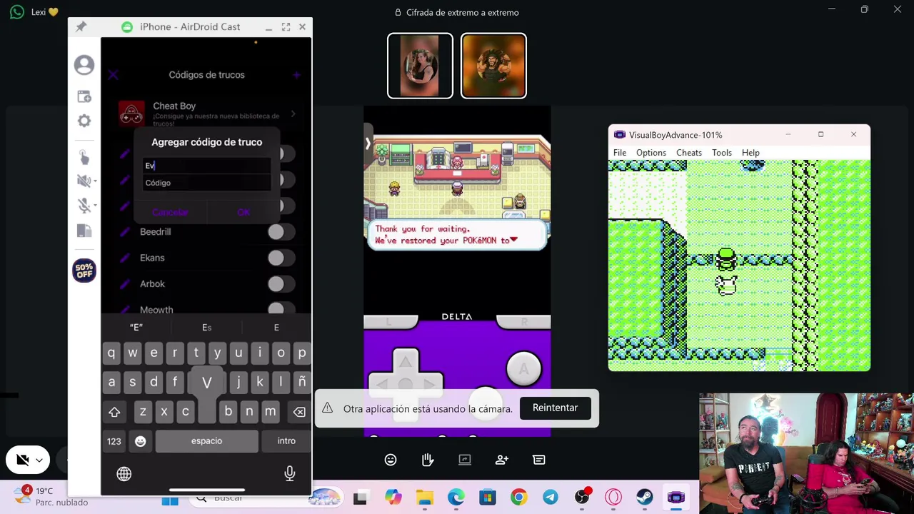Image resolution: width=914 pixels, height=514 pixels.
Task: Edit the Arbok cheat pencil icon
Action: tap(125, 284)
